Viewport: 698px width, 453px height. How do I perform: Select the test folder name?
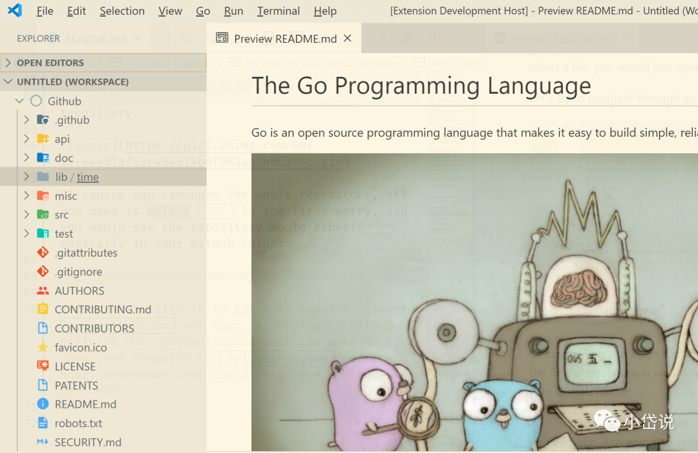(x=63, y=234)
